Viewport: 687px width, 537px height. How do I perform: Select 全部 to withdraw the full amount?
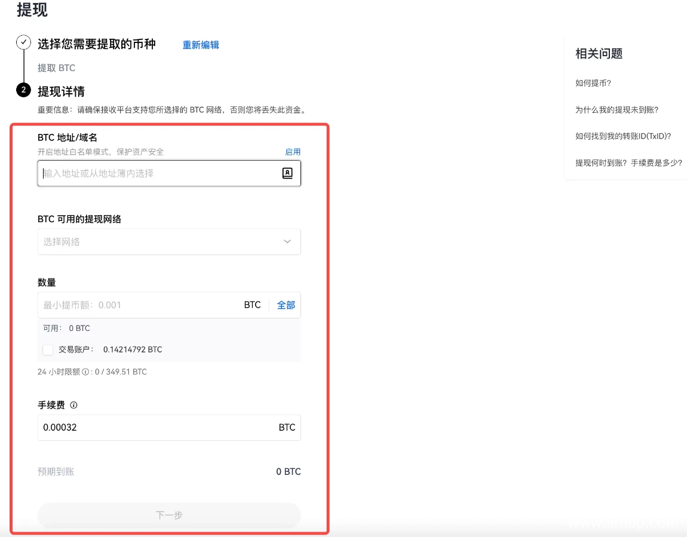286,305
